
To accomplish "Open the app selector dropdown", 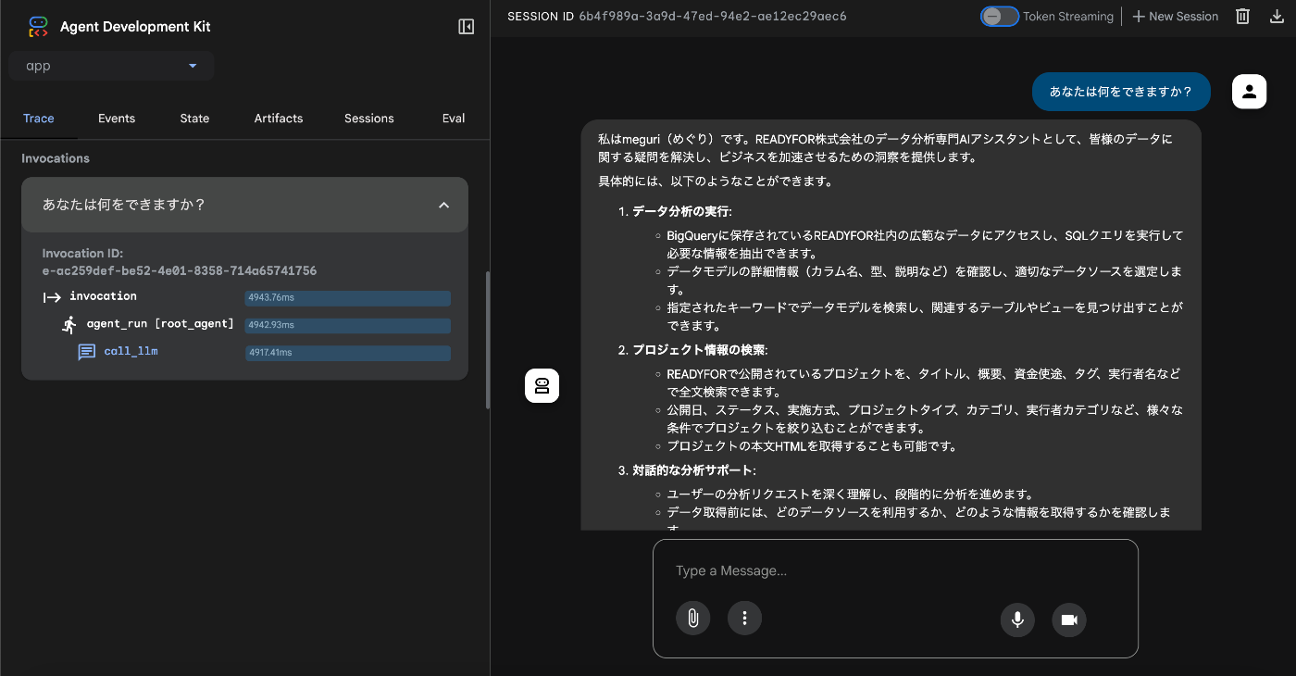I will [111, 66].
